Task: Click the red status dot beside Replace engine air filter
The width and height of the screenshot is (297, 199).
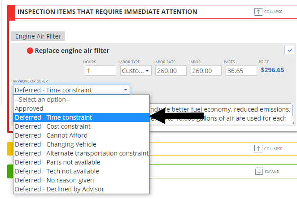Action: pos(30,51)
